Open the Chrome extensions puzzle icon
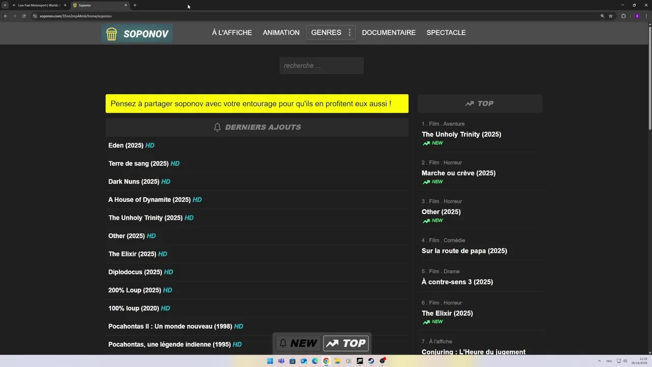This screenshot has height=367, width=652. point(623,16)
